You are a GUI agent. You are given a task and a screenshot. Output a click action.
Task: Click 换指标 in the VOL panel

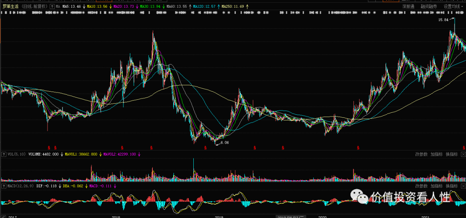[x=452, y=154]
